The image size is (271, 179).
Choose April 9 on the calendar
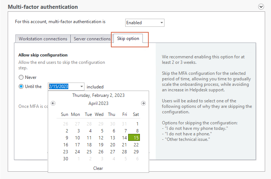point(67,138)
